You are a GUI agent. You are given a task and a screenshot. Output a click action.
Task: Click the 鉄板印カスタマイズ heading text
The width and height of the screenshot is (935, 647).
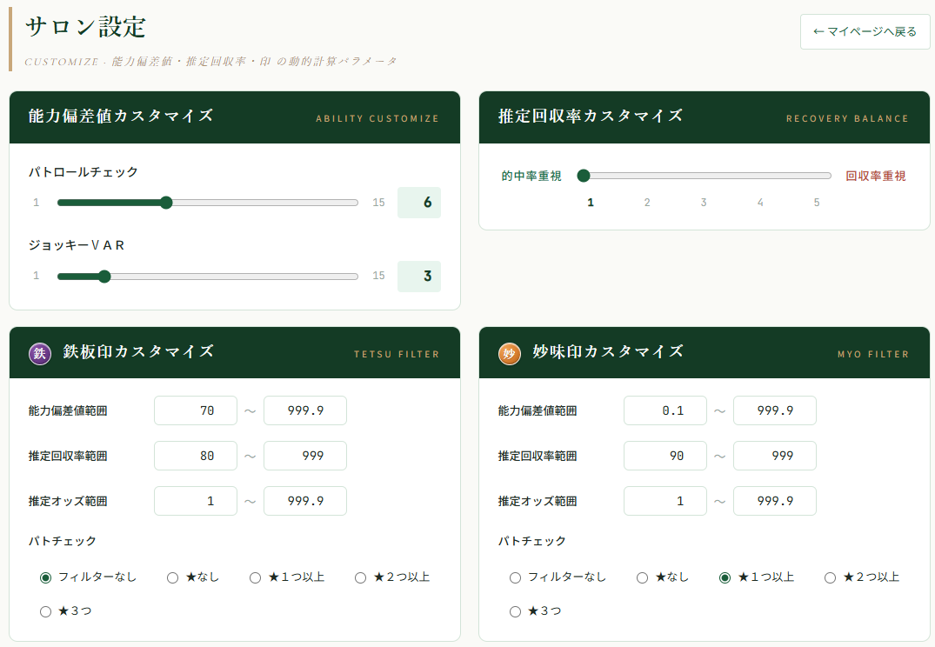click(x=138, y=351)
